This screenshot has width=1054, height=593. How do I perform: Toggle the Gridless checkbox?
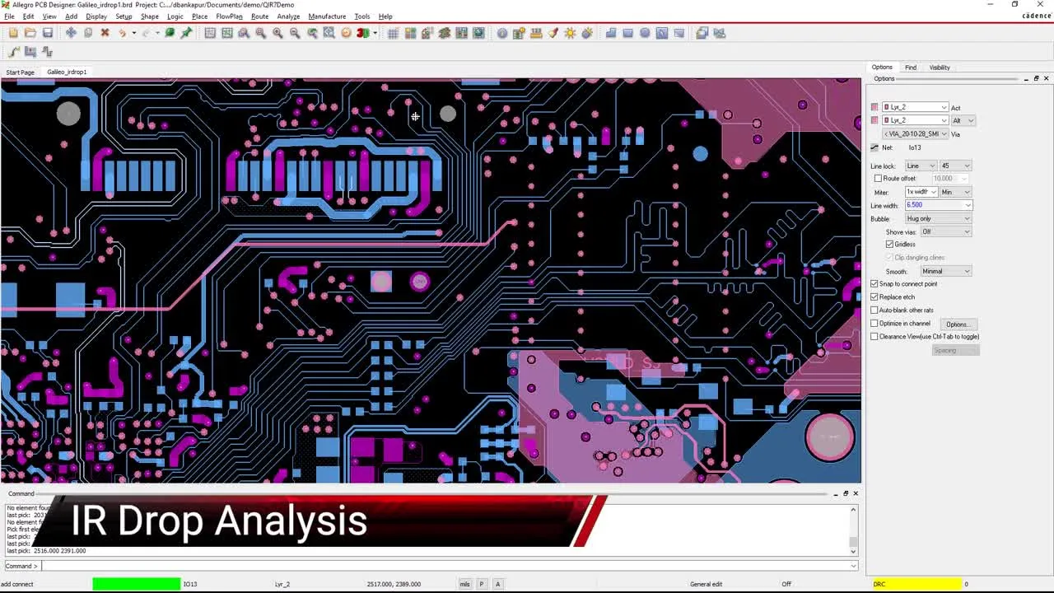pyautogui.click(x=889, y=245)
